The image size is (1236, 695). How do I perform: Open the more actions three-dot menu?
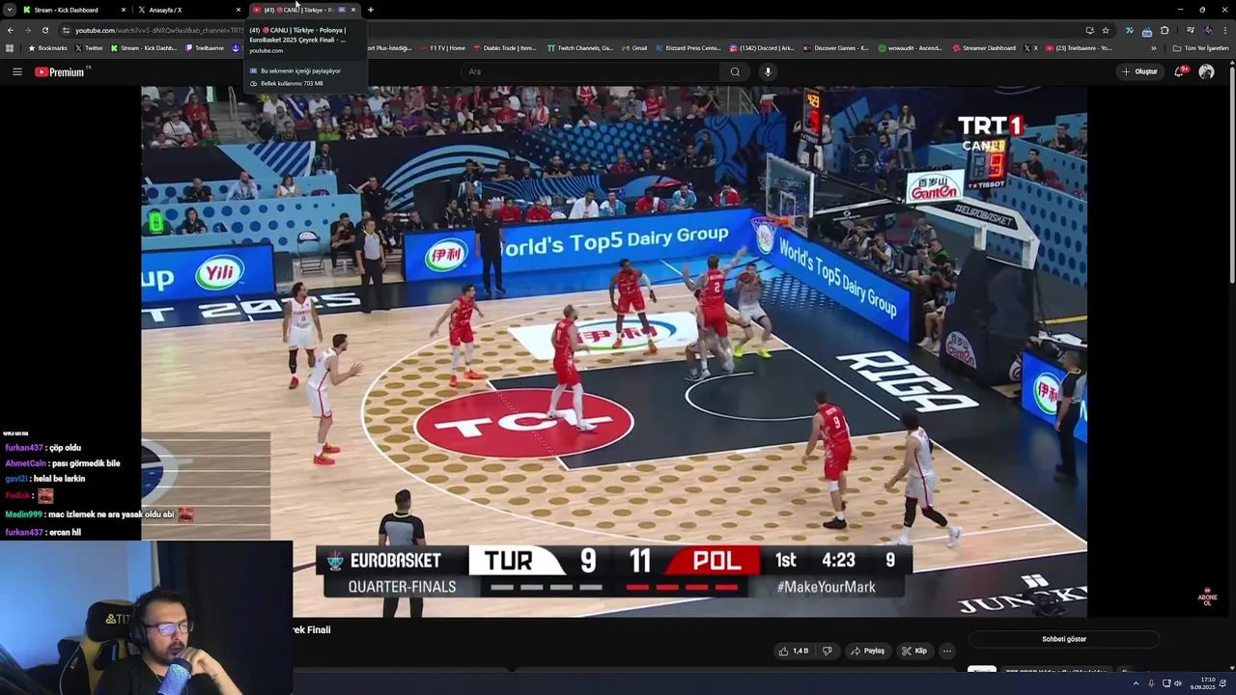947,651
